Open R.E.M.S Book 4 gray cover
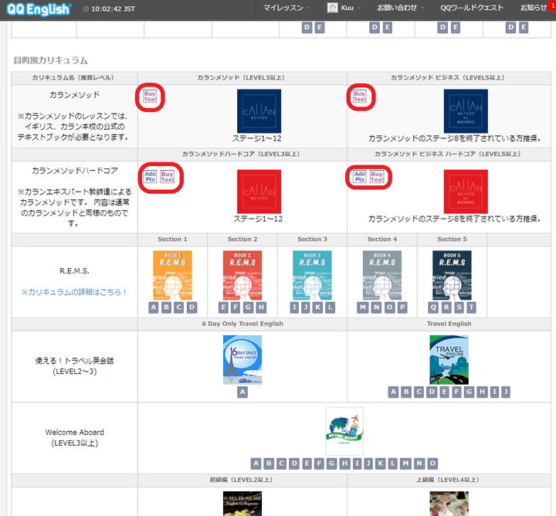The height and width of the screenshot is (516, 556). pyautogui.click(x=382, y=275)
